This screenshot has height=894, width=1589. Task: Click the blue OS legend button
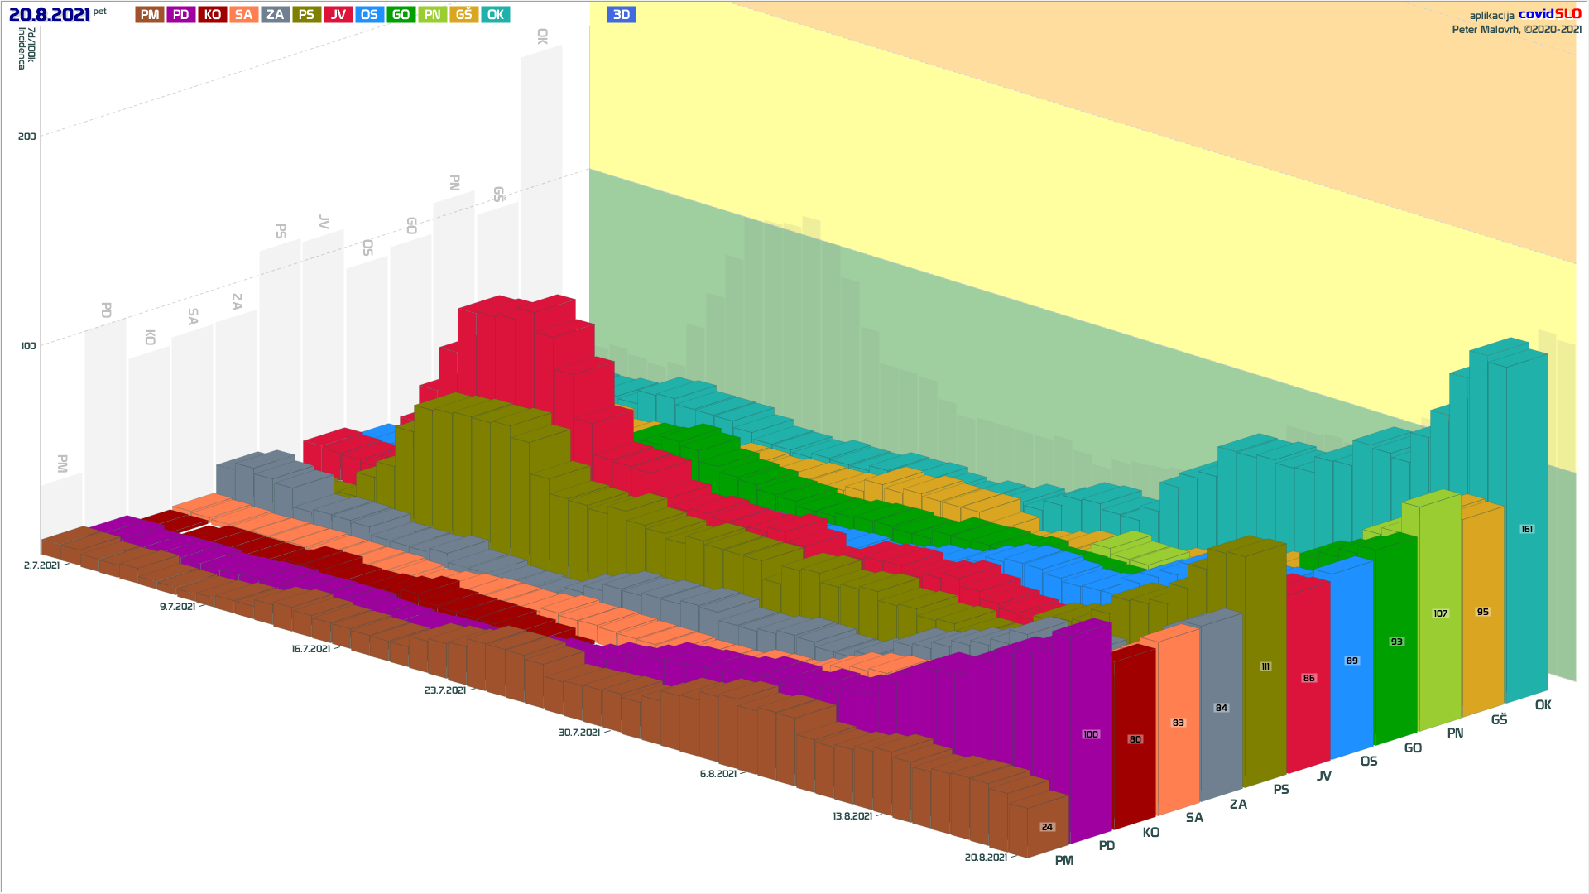pyautogui.click(x=369, y=15)
